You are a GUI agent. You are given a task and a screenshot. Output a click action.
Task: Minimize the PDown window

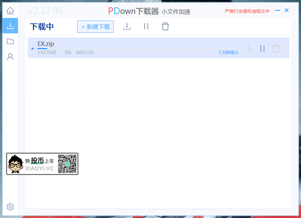tap(278, 10)
